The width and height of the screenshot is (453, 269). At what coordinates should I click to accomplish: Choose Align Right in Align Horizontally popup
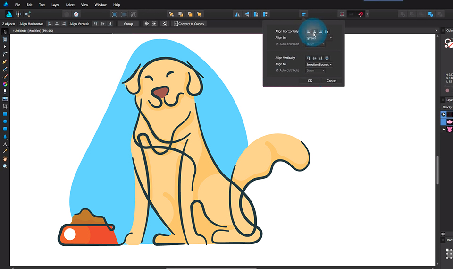320,32
